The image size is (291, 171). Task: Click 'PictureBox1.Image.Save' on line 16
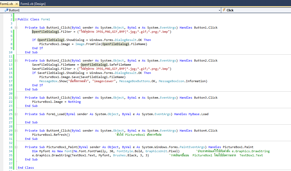59,77
